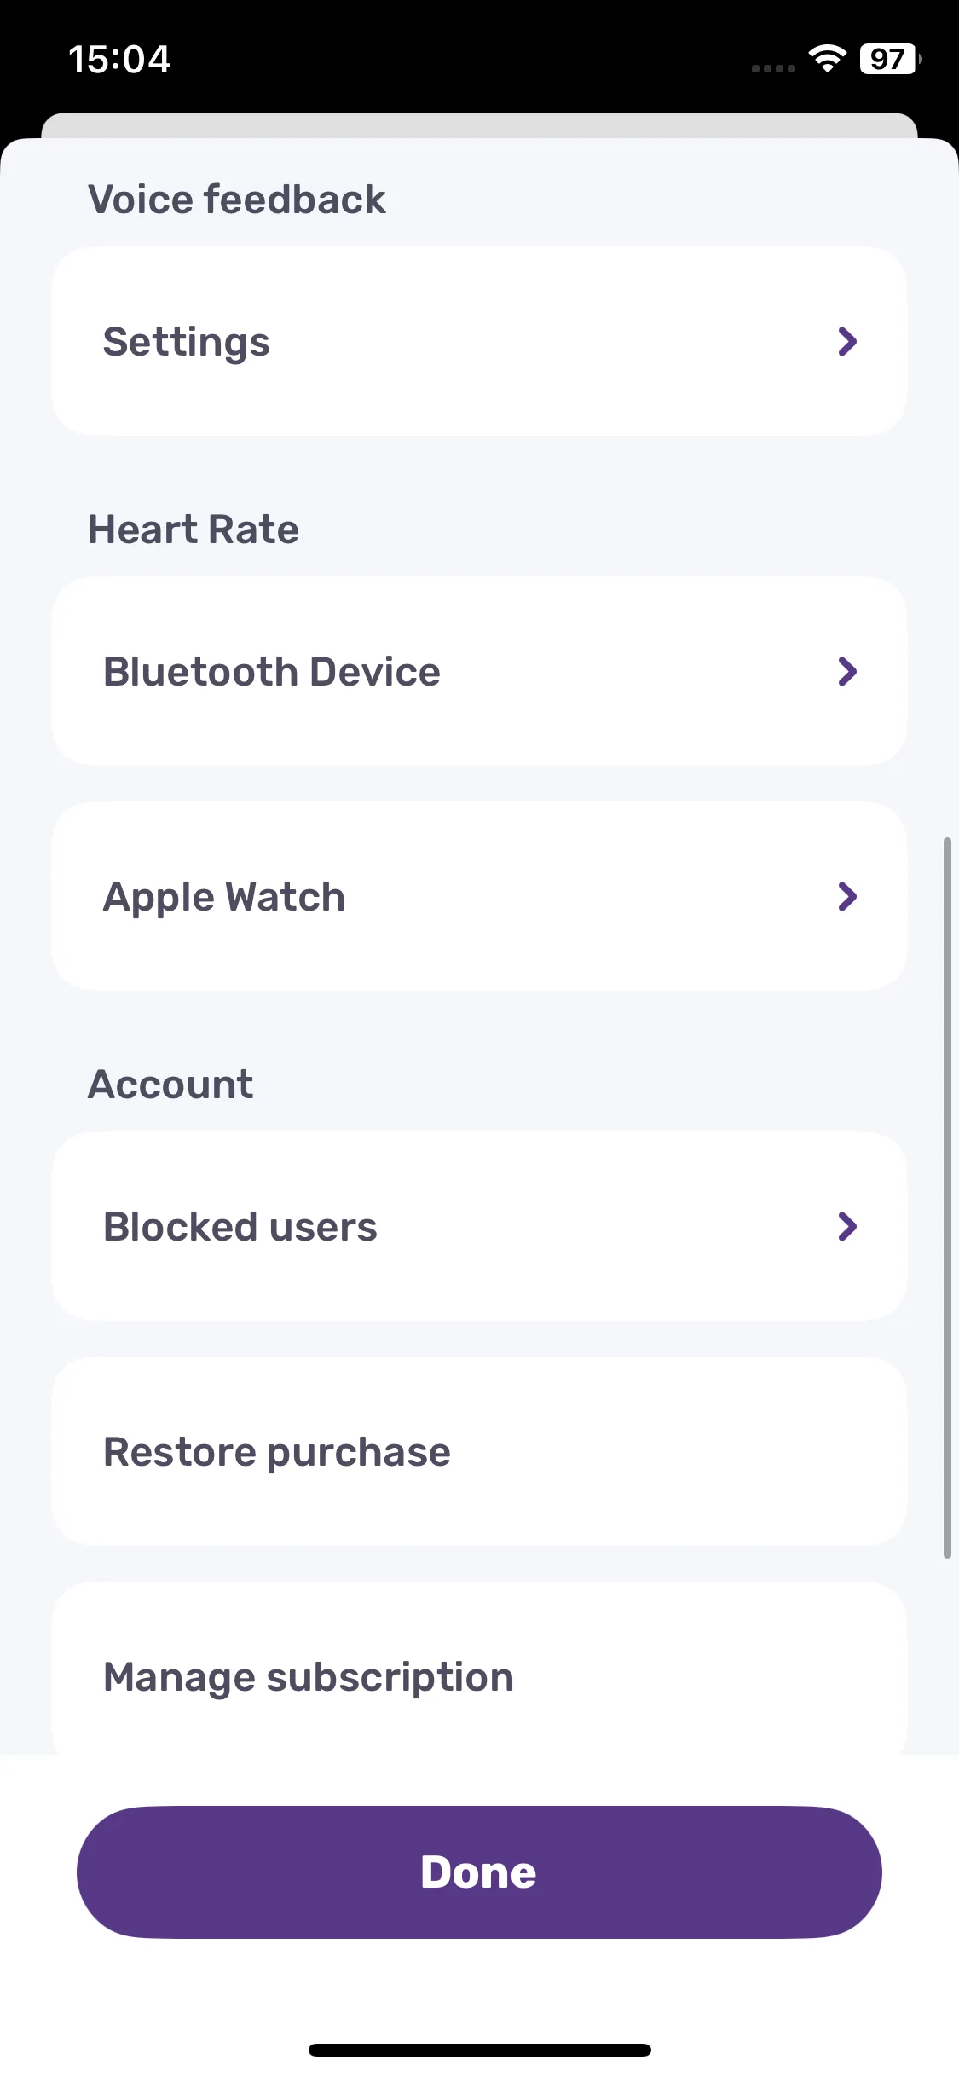Tap the Bluetooth Device chevron arrow

pyautogui.click(x=846, y=672)
